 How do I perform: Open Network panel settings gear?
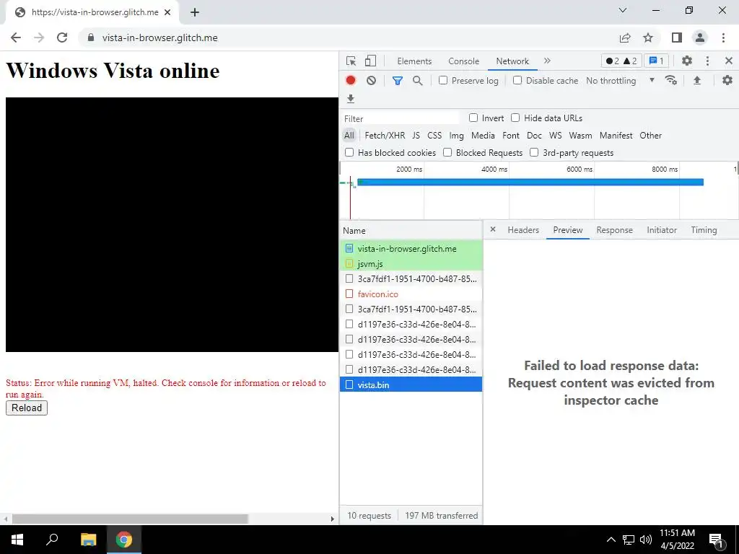[x=727, y=80]
